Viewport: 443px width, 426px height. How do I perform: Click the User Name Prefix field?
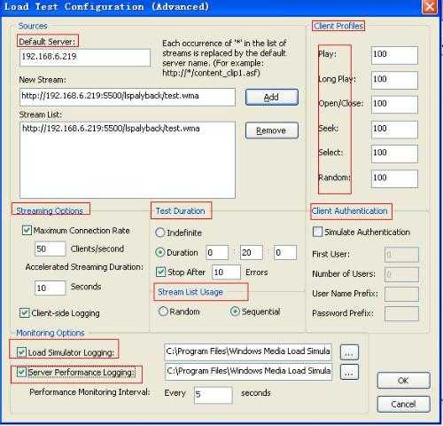pyautogui.click(x=401, y=294)
